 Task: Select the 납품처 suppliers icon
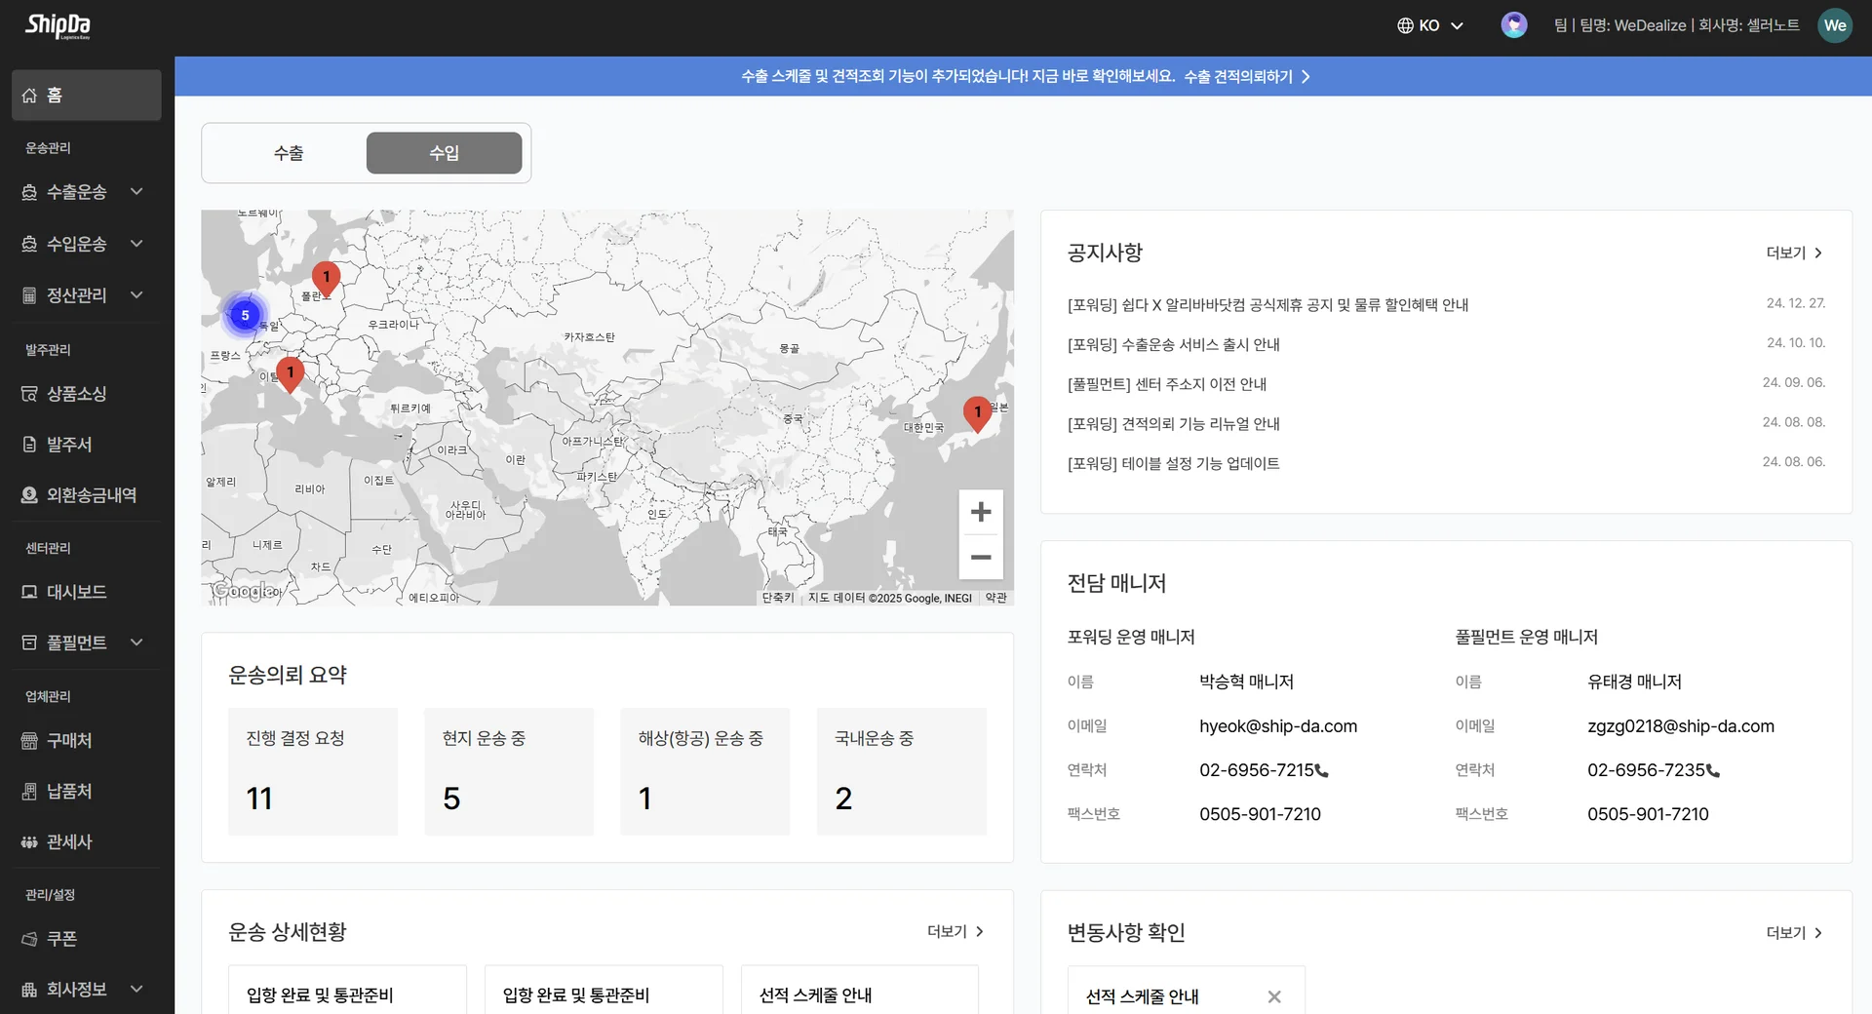[x=29, y=791]
